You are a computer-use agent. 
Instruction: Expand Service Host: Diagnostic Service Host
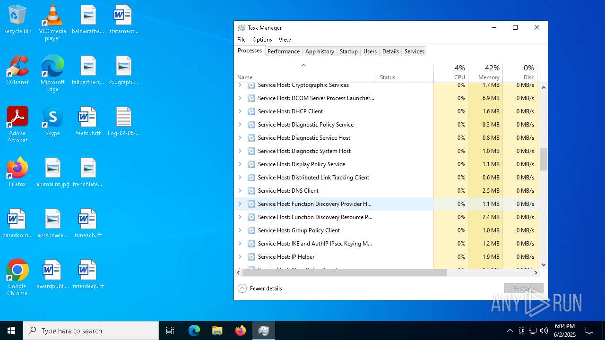coord(240,138)
